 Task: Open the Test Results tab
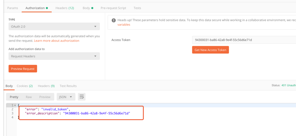click(68, 86)
